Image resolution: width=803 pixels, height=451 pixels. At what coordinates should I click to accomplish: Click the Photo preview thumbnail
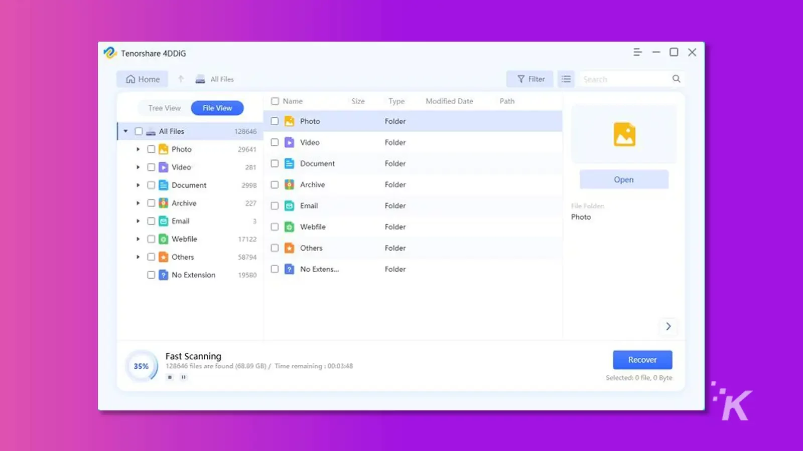[x=624, y=134]
